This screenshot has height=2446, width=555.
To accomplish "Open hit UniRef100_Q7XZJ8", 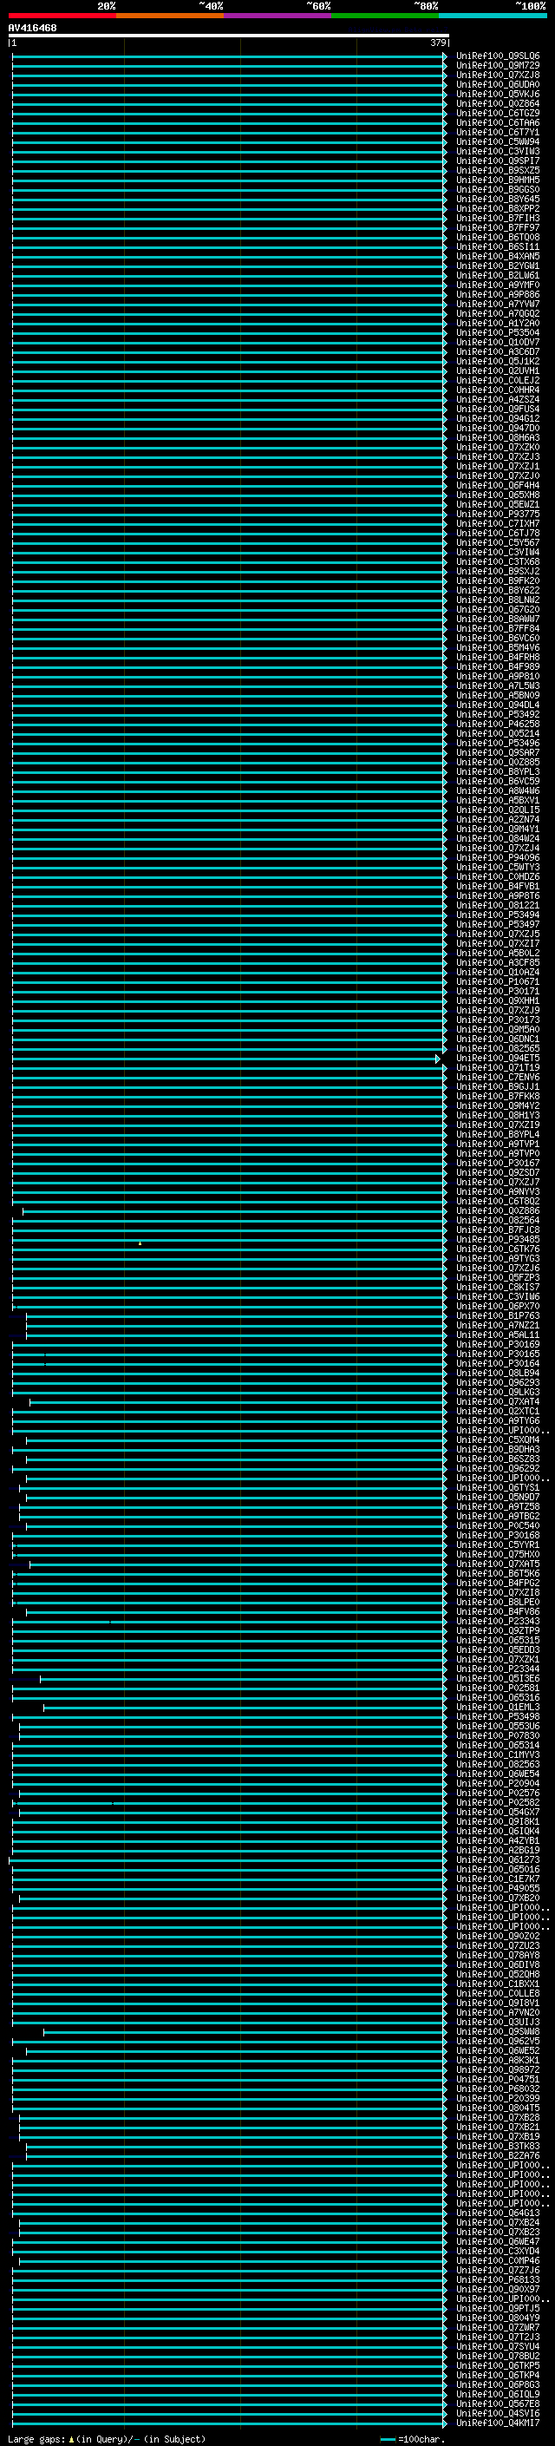I will [x=498, y=75].
